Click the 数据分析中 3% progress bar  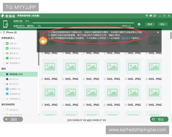pos(74,28)
